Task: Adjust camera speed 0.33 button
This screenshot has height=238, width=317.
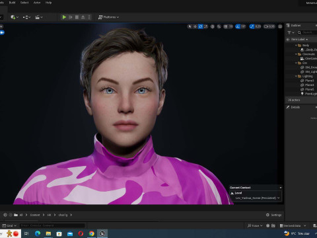Action: 269,26
